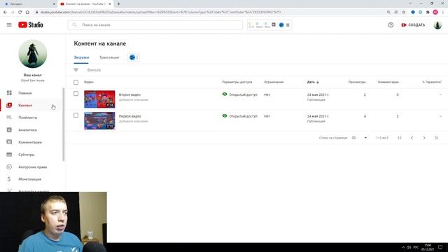448x252 pixels.
Task: Sort by Дата column arrow
Action: point(317,83)
